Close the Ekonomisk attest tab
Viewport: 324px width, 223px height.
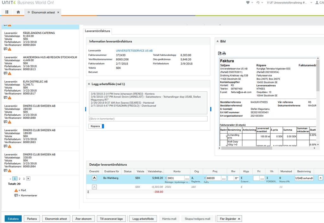(58, 12)
